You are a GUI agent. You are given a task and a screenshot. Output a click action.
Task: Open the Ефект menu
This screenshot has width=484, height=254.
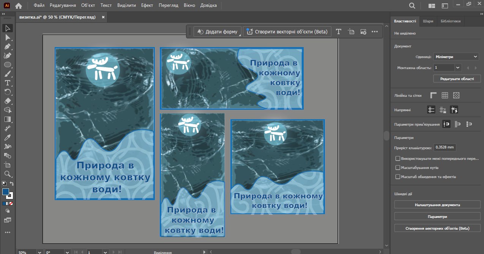pos(147,5)
